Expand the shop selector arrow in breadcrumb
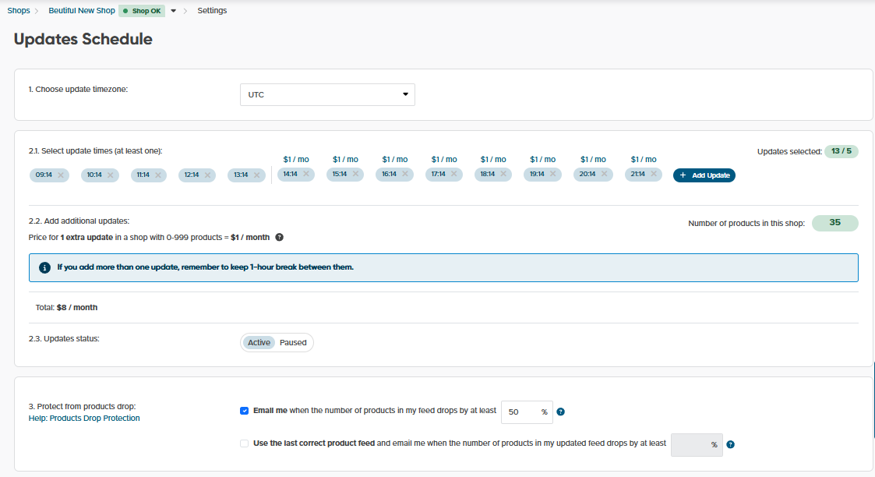The height and width of the screenshot is (477, 875). [x=174, y=11]
